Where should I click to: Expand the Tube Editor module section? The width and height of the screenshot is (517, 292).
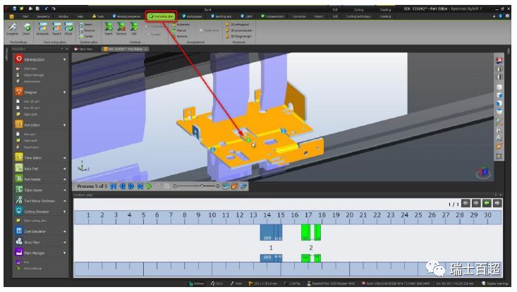click(65, 158)
